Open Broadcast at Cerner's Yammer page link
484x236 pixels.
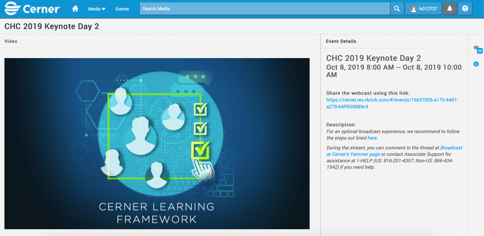[x=394, y=151]
